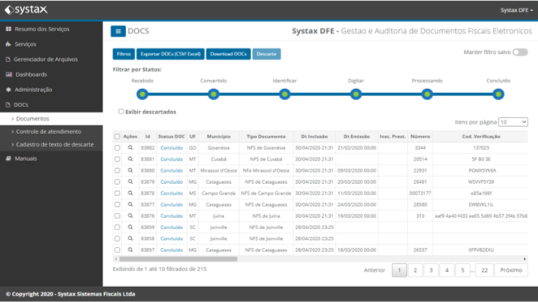Jump to page 22 of results
Viewport: 538px width, 302px height.
point(484,270)
